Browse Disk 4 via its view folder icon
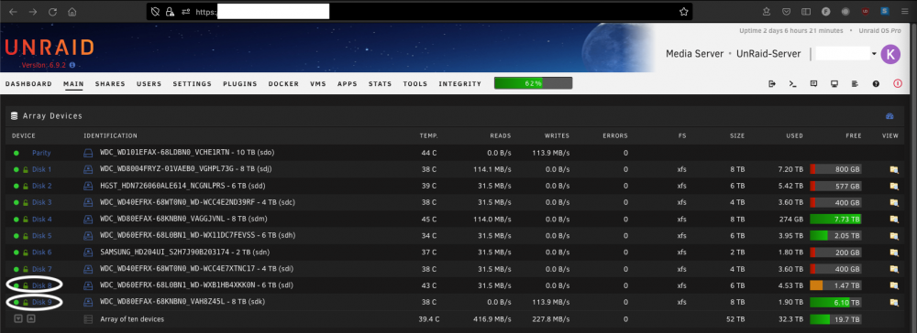 point(893,220)
